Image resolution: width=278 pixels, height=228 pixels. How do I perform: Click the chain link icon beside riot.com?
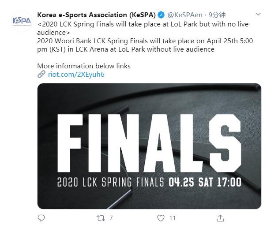click(x=41, y=75)
